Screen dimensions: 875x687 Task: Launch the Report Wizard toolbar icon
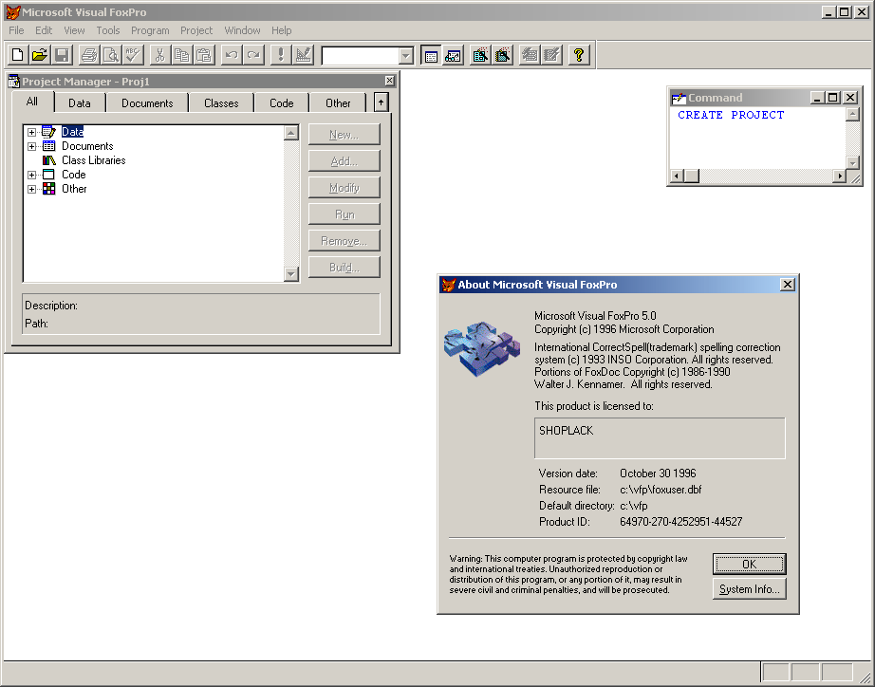pos(502,55)
